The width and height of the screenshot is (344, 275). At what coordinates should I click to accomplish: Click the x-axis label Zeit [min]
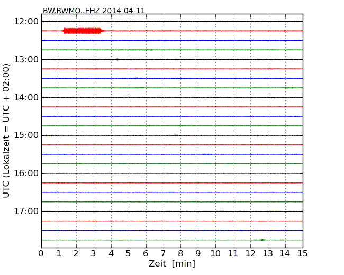[172, 263]
